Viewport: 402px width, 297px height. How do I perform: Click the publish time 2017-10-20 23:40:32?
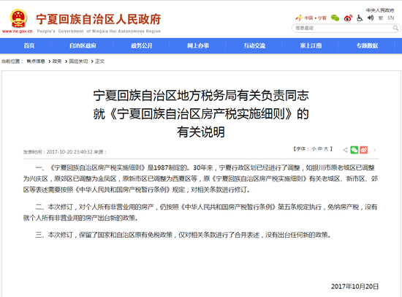coord(69,152)
